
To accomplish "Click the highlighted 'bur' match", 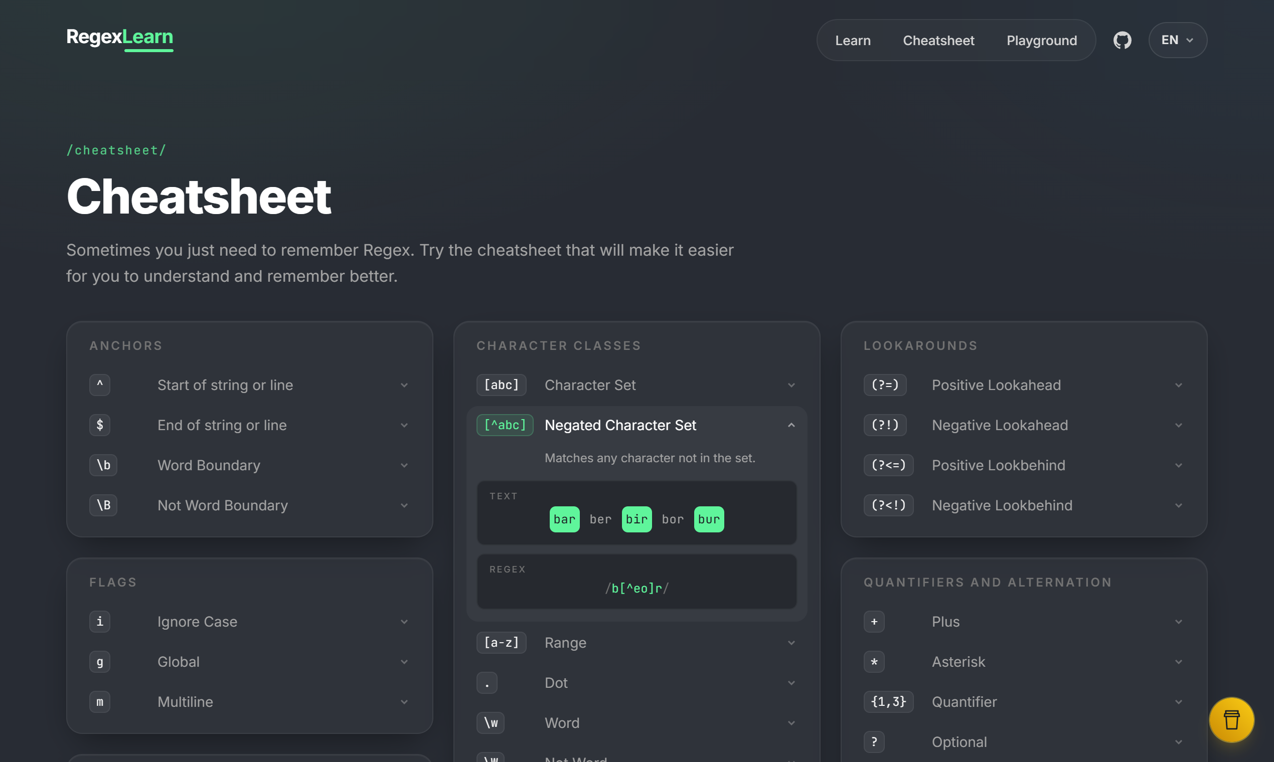I will tap(709, 520).
